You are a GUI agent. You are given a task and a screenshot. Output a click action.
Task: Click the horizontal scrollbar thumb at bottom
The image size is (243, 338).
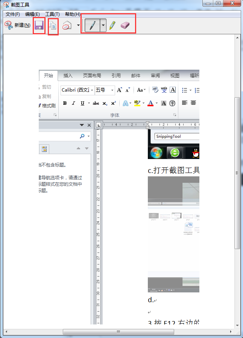click(118, 332)
